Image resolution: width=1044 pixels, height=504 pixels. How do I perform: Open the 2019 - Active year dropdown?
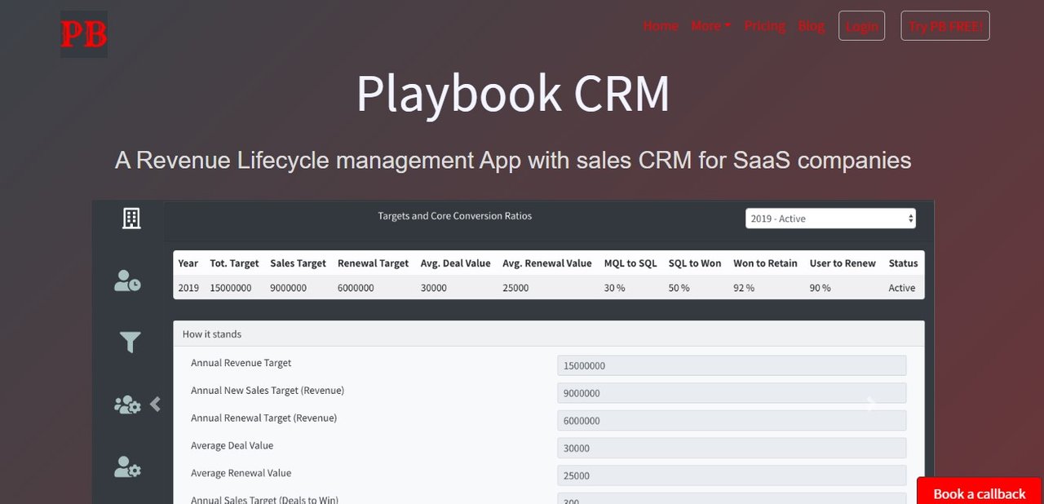click(x=830, y=219)
